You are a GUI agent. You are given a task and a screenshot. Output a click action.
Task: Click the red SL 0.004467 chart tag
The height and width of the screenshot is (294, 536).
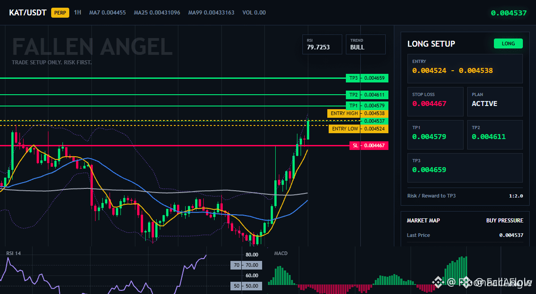pyautogui.click(x=369, y=145)
